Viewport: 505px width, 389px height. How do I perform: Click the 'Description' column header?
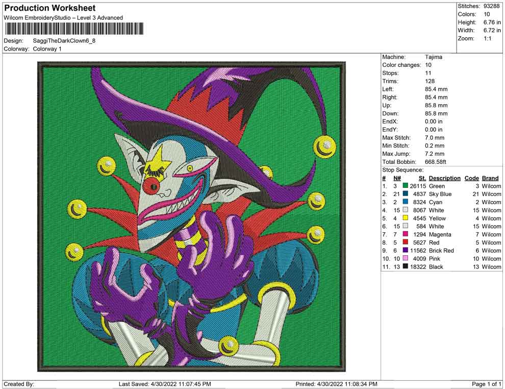(x=444, y=178)
